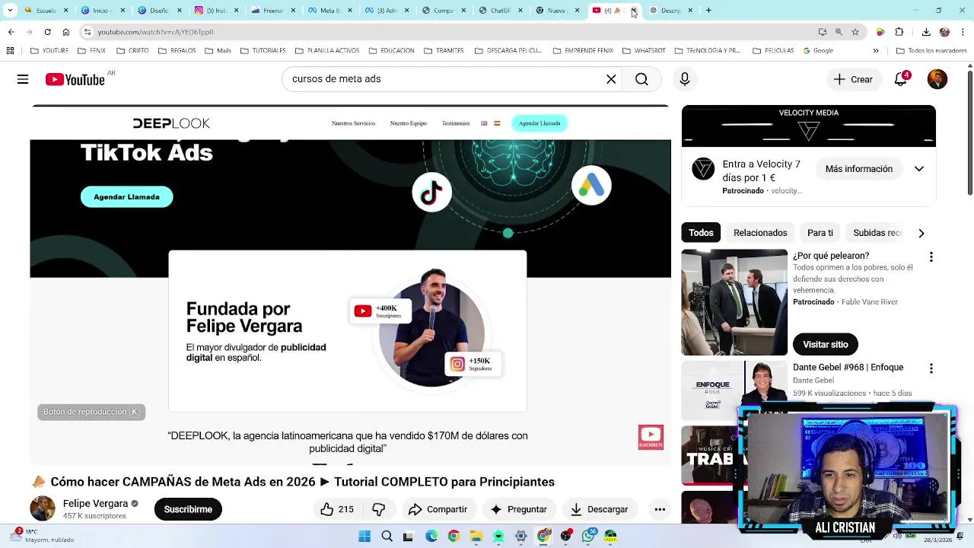This screenshot has width=974, height=548.
Task: Start voice search with the microphone
Action: click(x=685, y=79)
